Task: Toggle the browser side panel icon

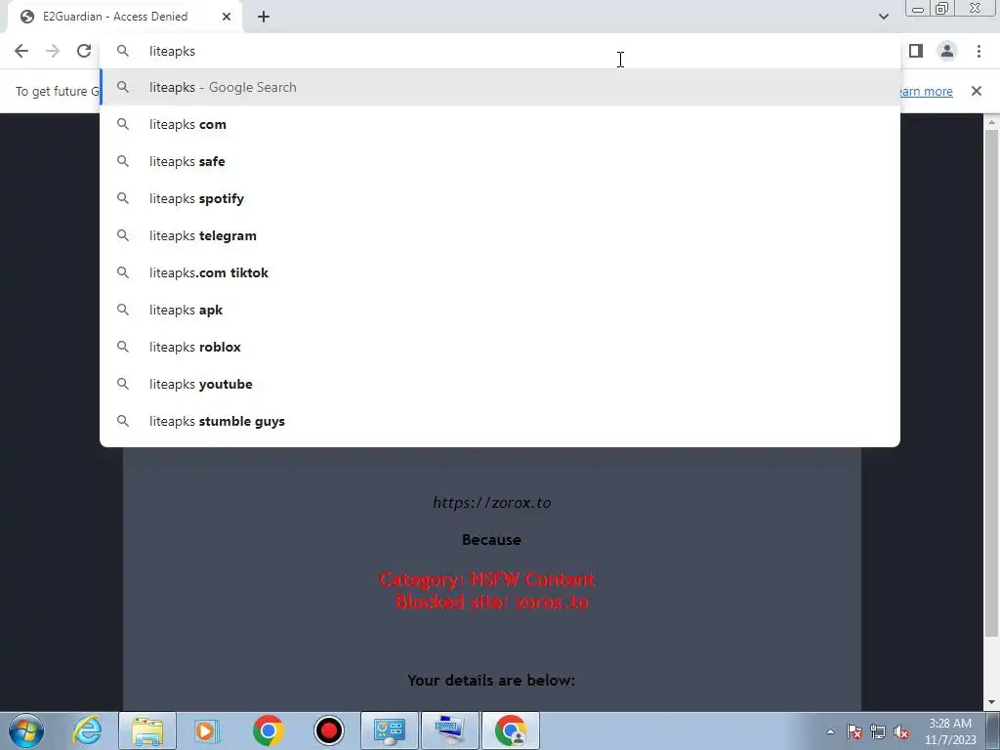Action: (916, 51)
